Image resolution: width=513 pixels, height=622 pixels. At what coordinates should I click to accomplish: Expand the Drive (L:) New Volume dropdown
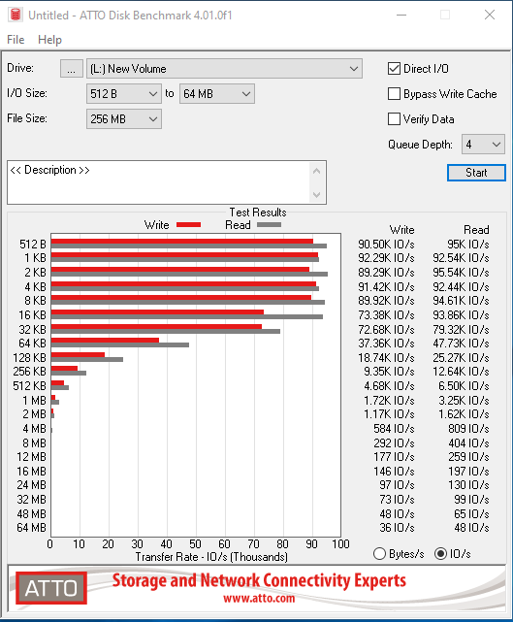click(x=224, y=69)
